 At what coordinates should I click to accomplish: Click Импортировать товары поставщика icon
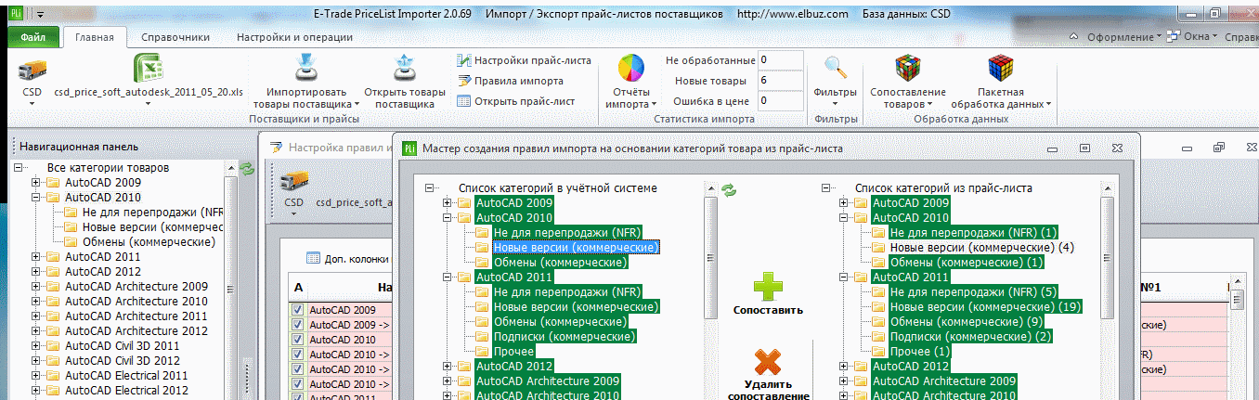(x=306, y=70)
